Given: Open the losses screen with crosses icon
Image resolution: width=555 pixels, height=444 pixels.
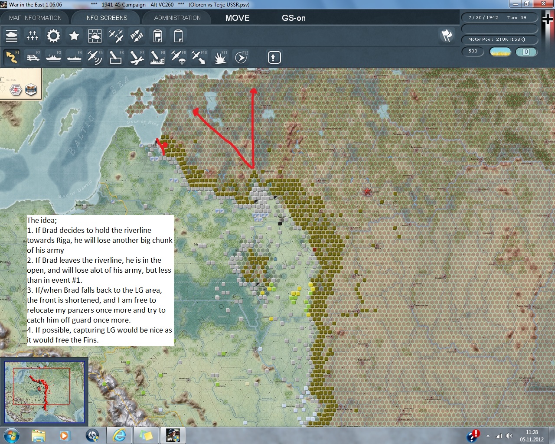Looking at the screenshot, I should pos(33,36).
